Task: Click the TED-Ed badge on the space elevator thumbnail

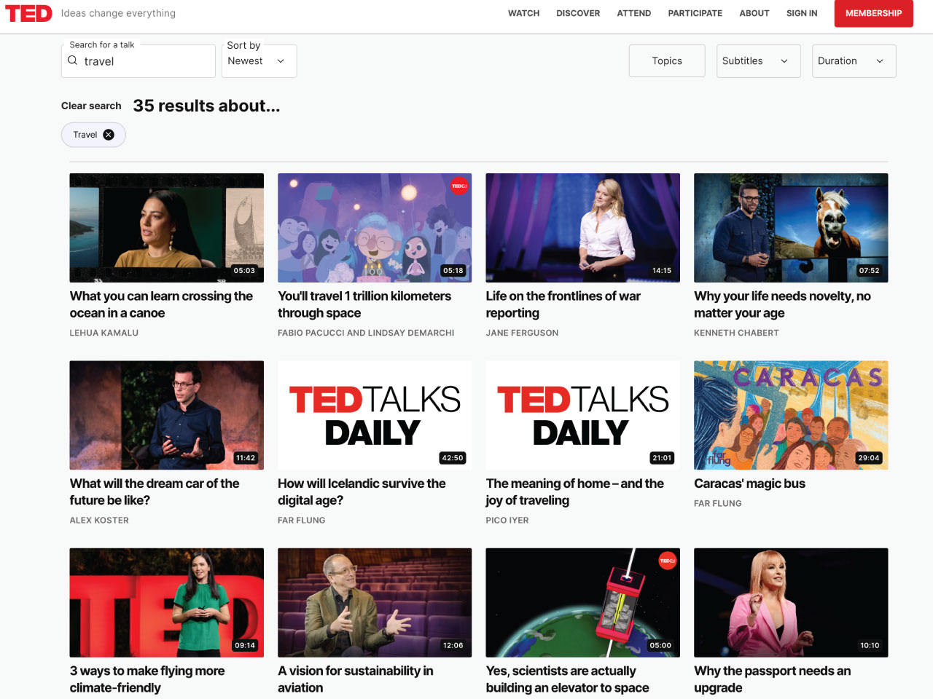Action: pos(668,561)
